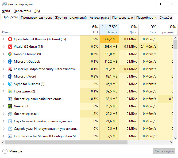Sort by the Сеть column header
Viewport: 178px width, 158px height.
148,30
